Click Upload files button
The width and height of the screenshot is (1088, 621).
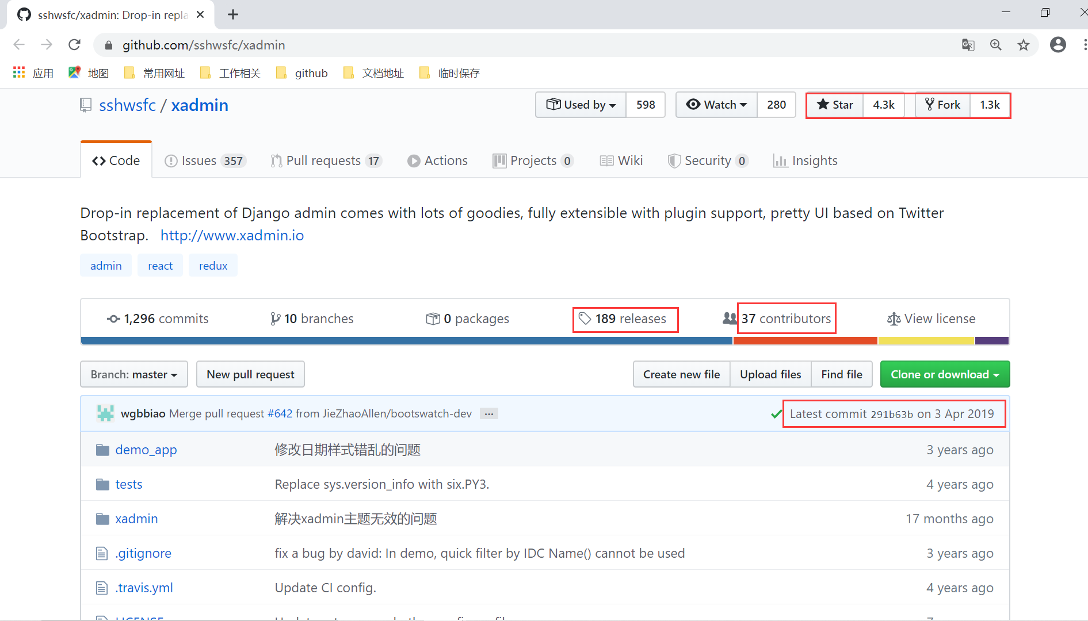[770, 374]
